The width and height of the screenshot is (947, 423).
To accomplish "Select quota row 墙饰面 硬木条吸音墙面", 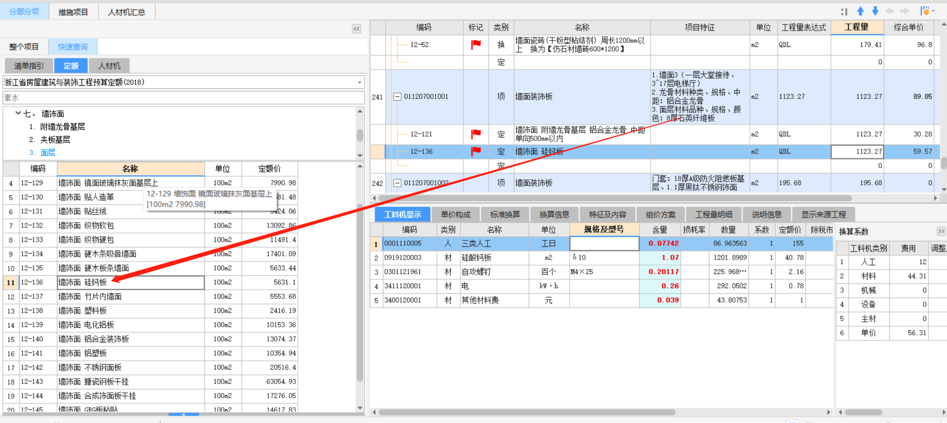I will coord(150,254).
